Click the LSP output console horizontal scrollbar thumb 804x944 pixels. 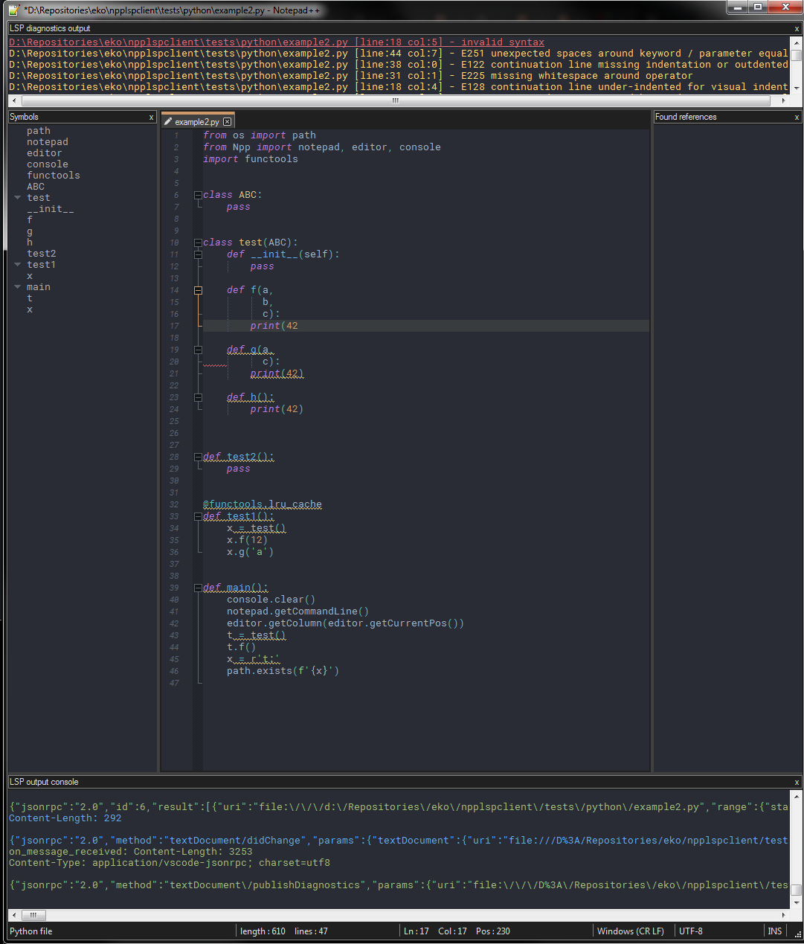pos(33,915)
